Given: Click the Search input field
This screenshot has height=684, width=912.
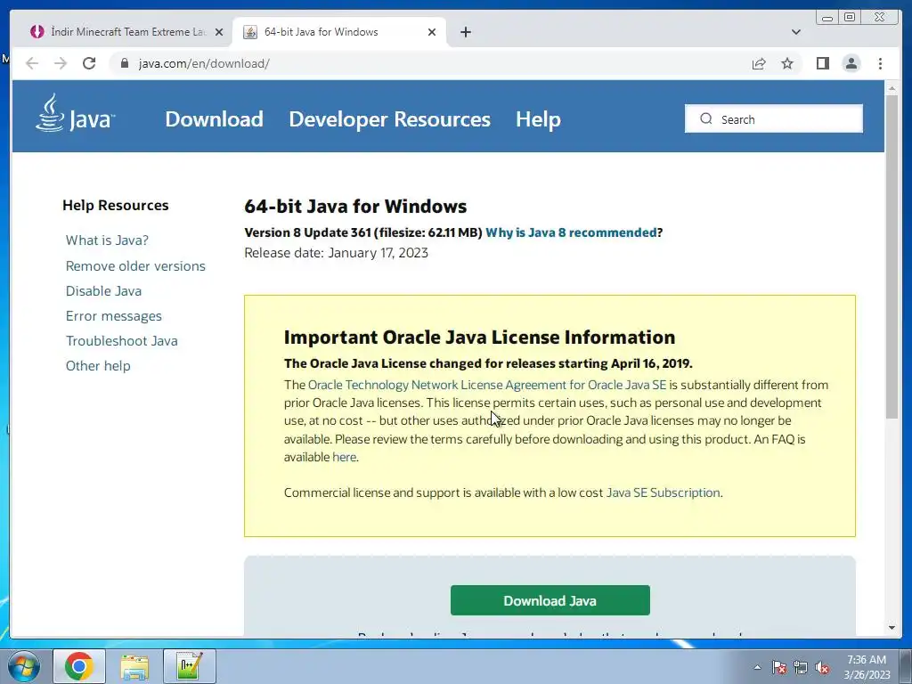Looking at the screenshot, I should [x=774, y=118].
